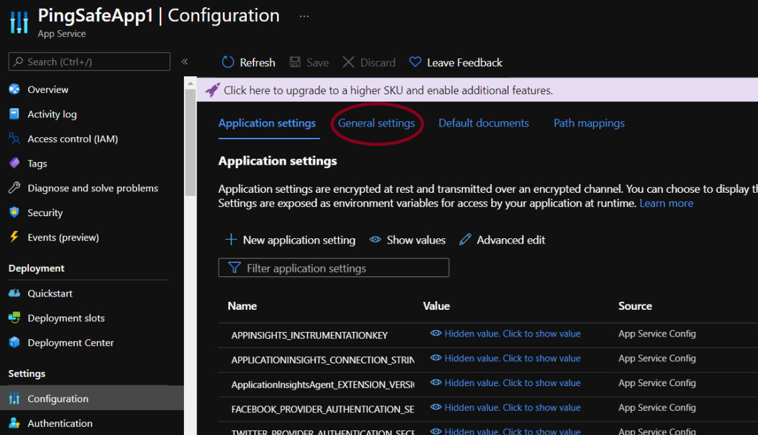Click the upgrade to higher SKU banner
Image resolution: width=758 pixels, height=435 pixels.
coord(388,90)
